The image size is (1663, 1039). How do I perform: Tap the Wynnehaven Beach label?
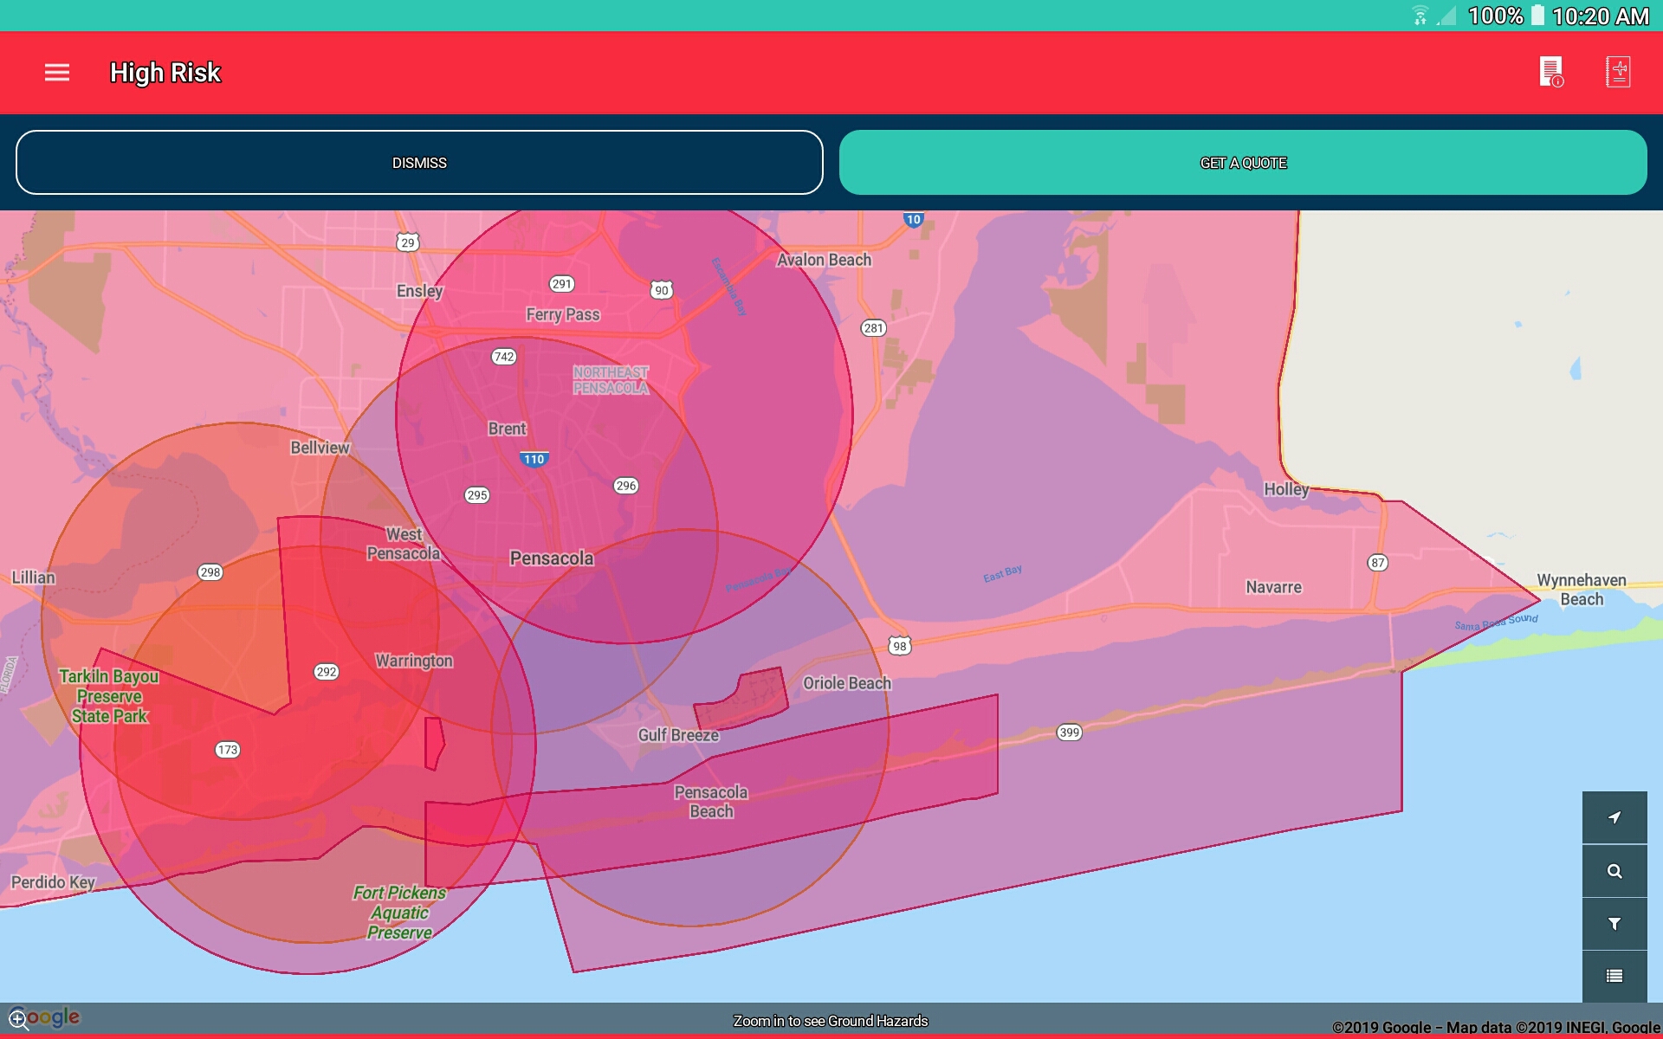click(x=1582, y=590)
